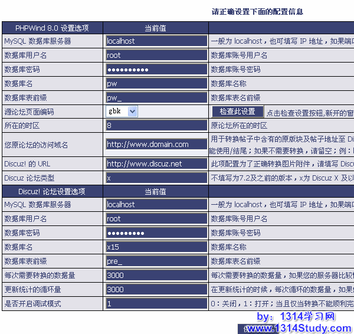Image resolution: width=354 pixels, height=334 pixels.
Task: Click the PHPWind database username field
Action: click(156, 55)
